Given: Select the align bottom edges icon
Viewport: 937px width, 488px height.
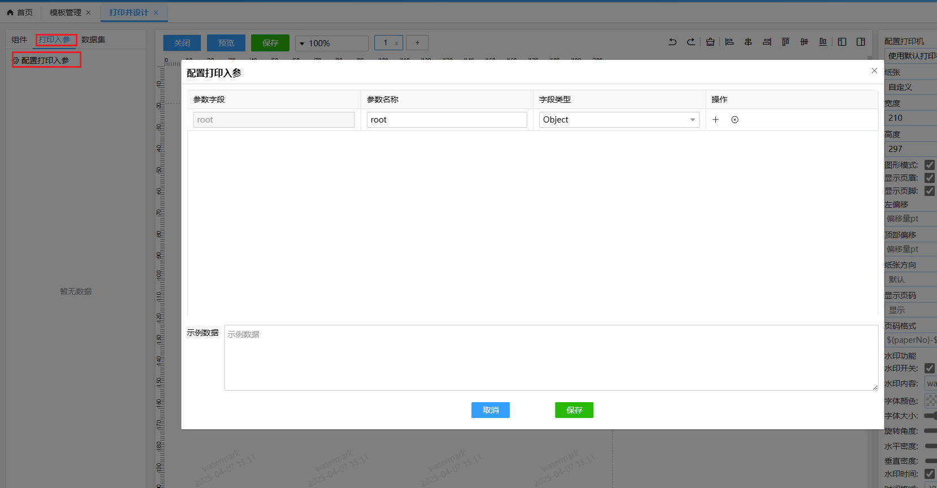Looking at the screenshot, I should click(x=823, y=42).
